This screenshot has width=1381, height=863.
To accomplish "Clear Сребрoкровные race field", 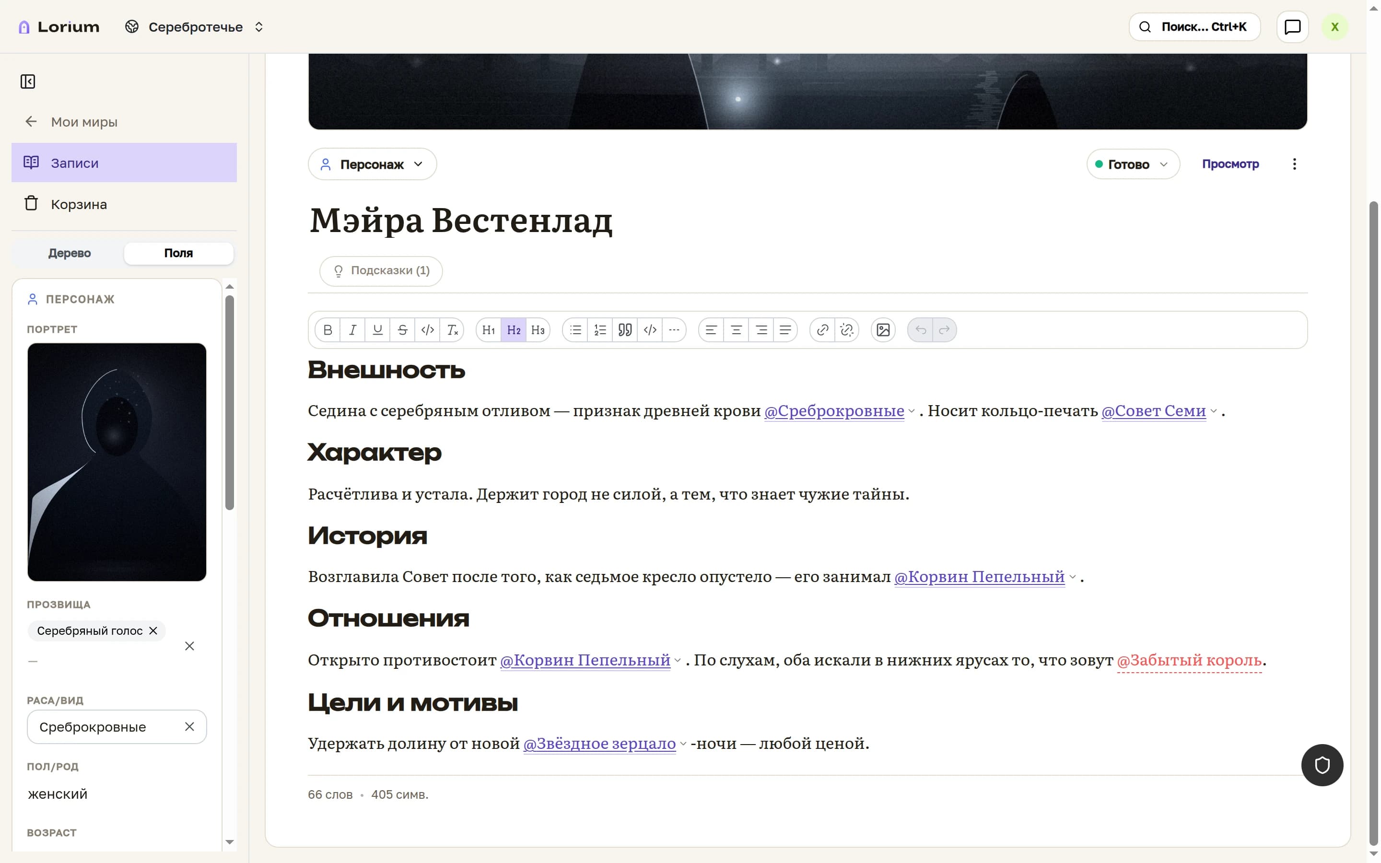I will click(x=189, y=726).
